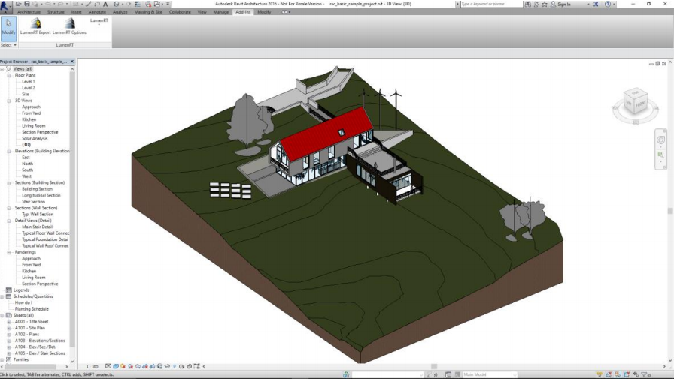The height and width of the screenshot is (379, 677).
Task: Click Sign In link
Action: tap(563, 4)
